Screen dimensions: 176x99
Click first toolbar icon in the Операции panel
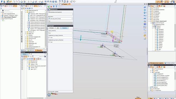point(1,6)
